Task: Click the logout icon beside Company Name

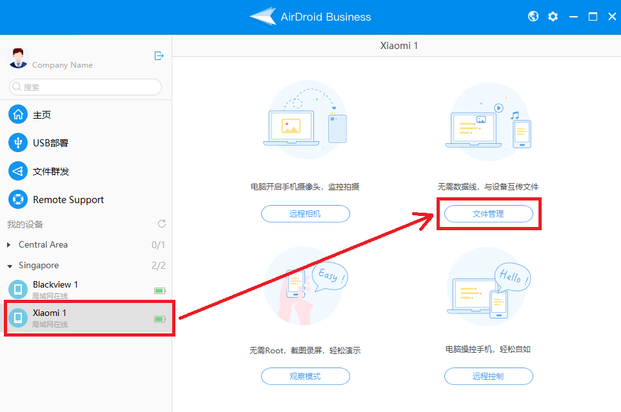Action: (x=159, y=56)
